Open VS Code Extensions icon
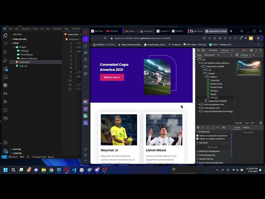 pos(5,69)
